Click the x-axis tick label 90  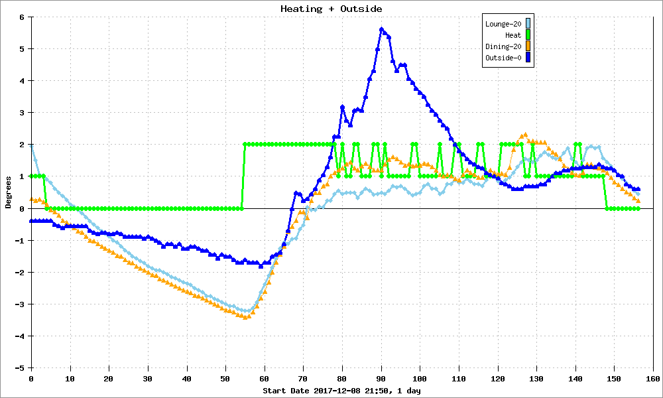(381, 379)
